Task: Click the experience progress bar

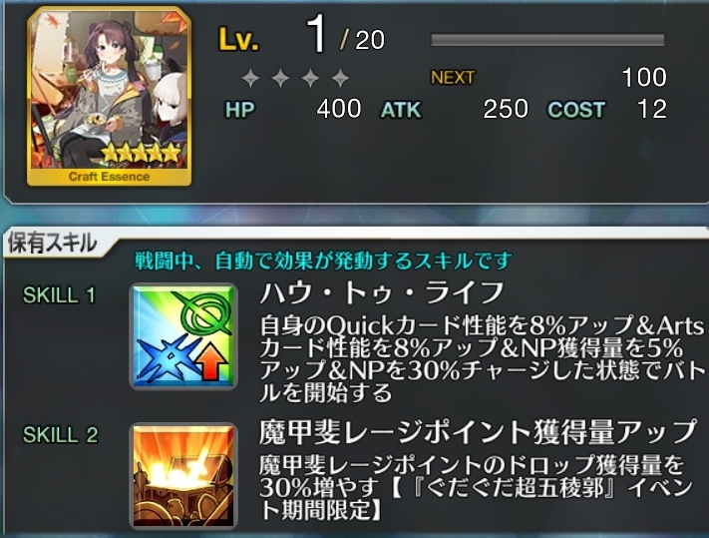Action: click(x=548, y=40)
